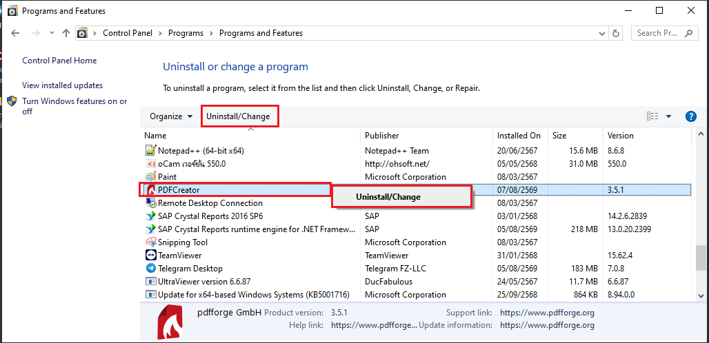Click the oCam program icon
The image size is (709, 343).
pyautogui.click(x=150, y=163)
